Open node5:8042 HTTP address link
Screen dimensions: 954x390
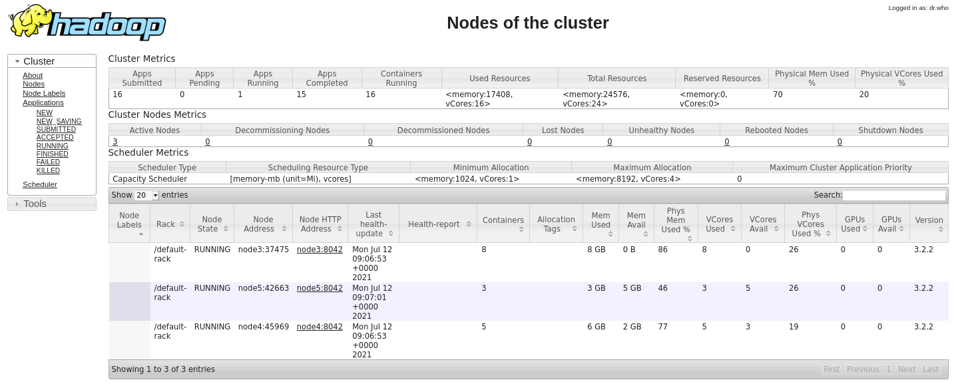pos(320,288)
